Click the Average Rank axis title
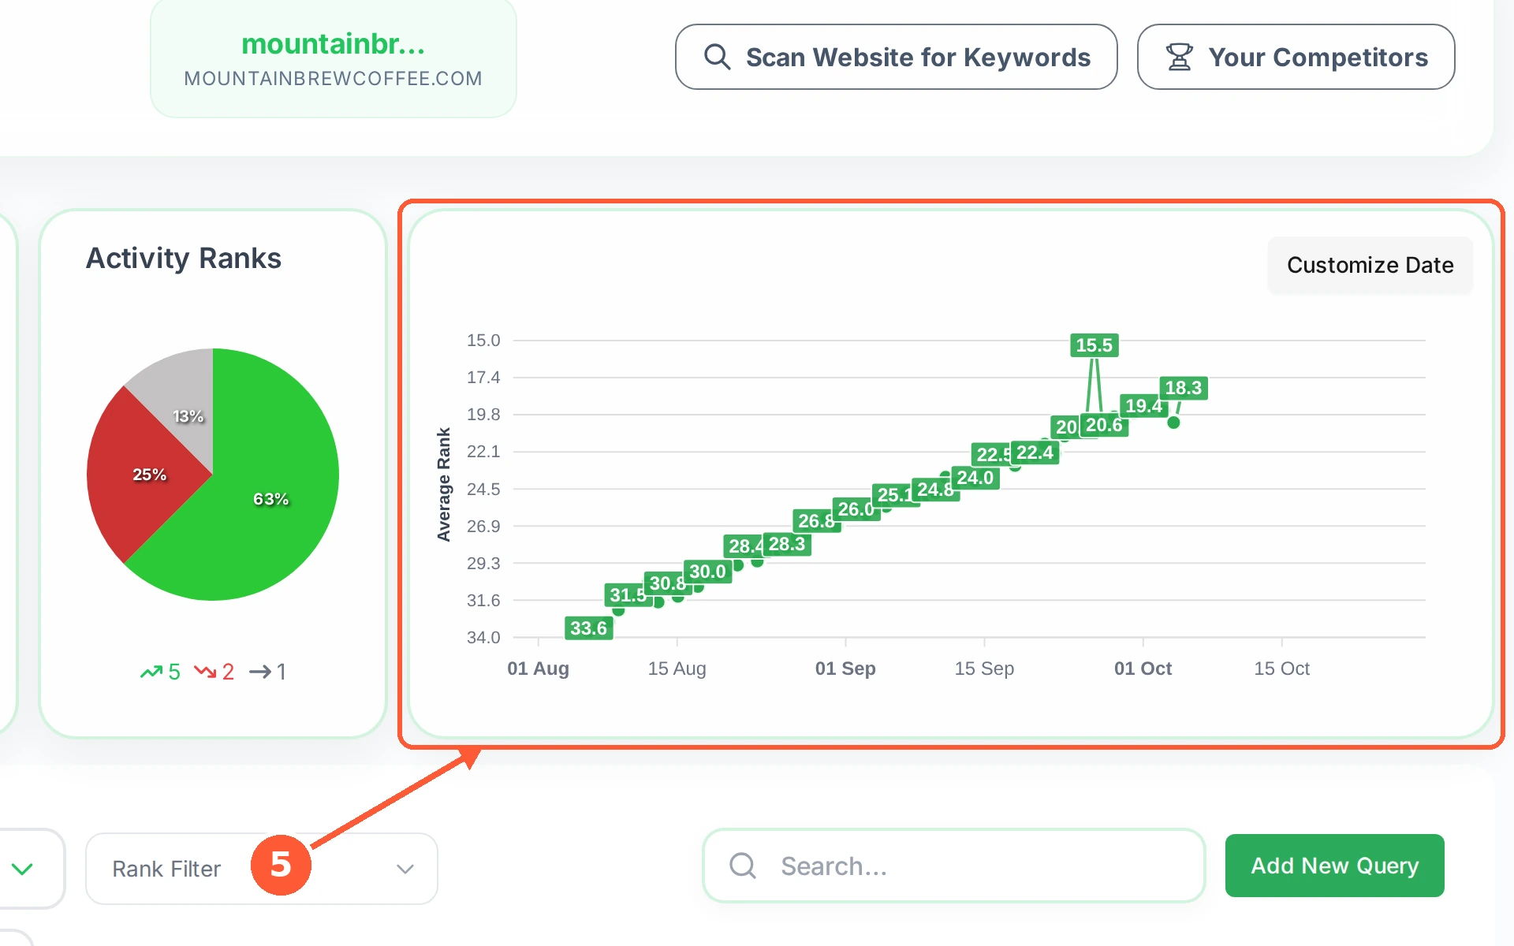This screenshot has width=1514, height=946. coord(443,484)
